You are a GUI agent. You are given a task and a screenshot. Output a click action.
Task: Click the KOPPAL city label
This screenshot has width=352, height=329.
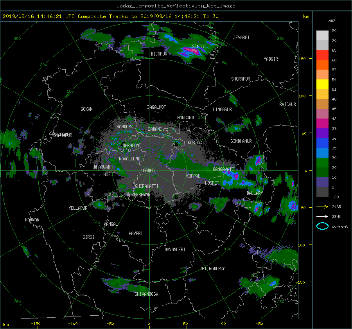pyautogui.click(x=193, y=176)
